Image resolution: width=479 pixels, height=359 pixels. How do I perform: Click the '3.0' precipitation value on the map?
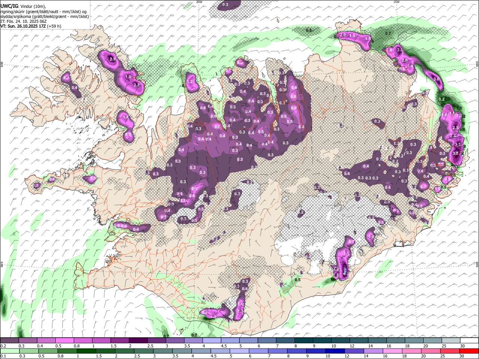tap(436, 79)
